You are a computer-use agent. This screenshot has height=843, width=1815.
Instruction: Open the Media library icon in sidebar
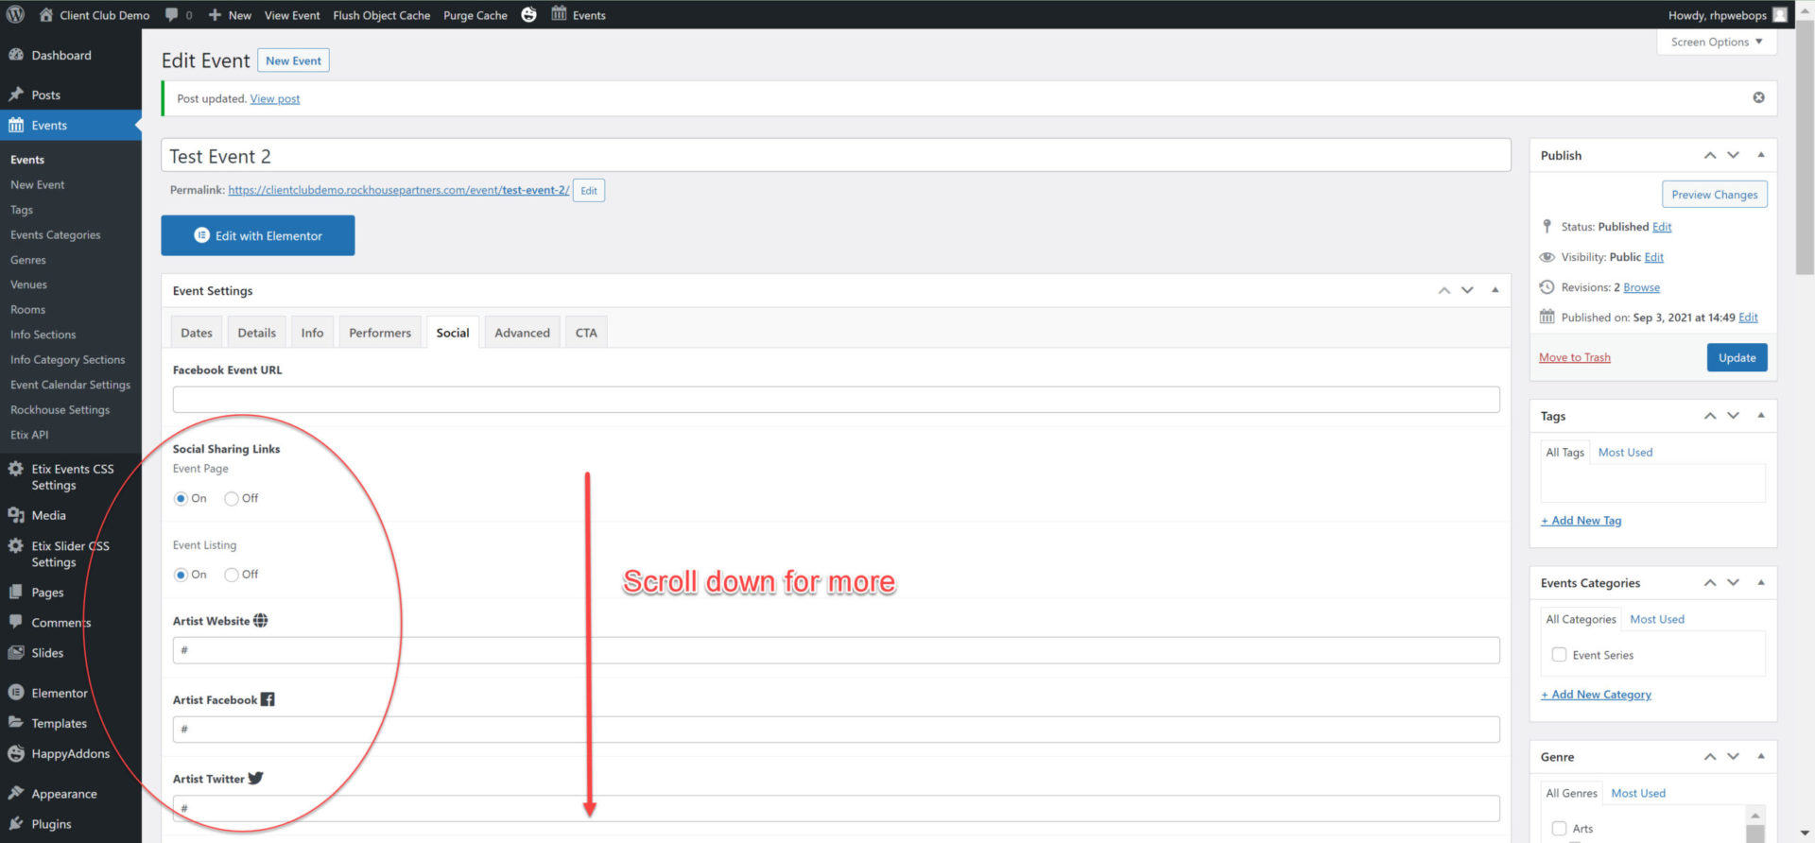[x=16, y=515]
